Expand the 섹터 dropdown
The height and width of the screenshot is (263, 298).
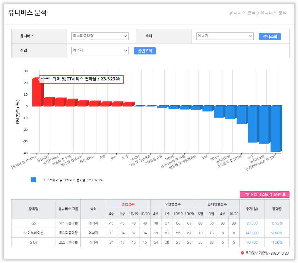point(225,36)
